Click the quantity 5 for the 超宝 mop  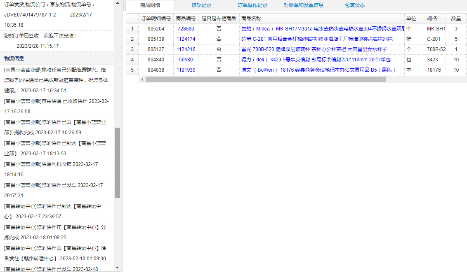click(456, 39)
